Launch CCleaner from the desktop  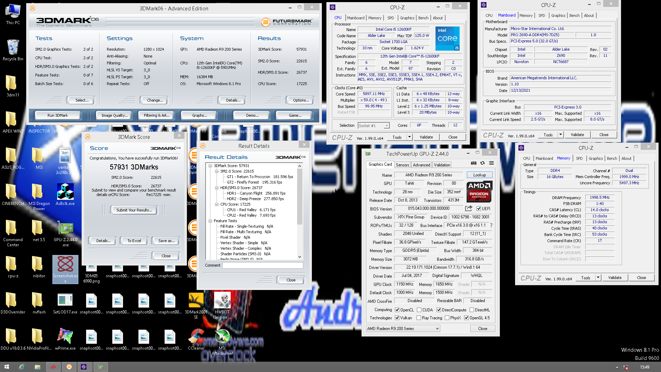click(196, 339)
